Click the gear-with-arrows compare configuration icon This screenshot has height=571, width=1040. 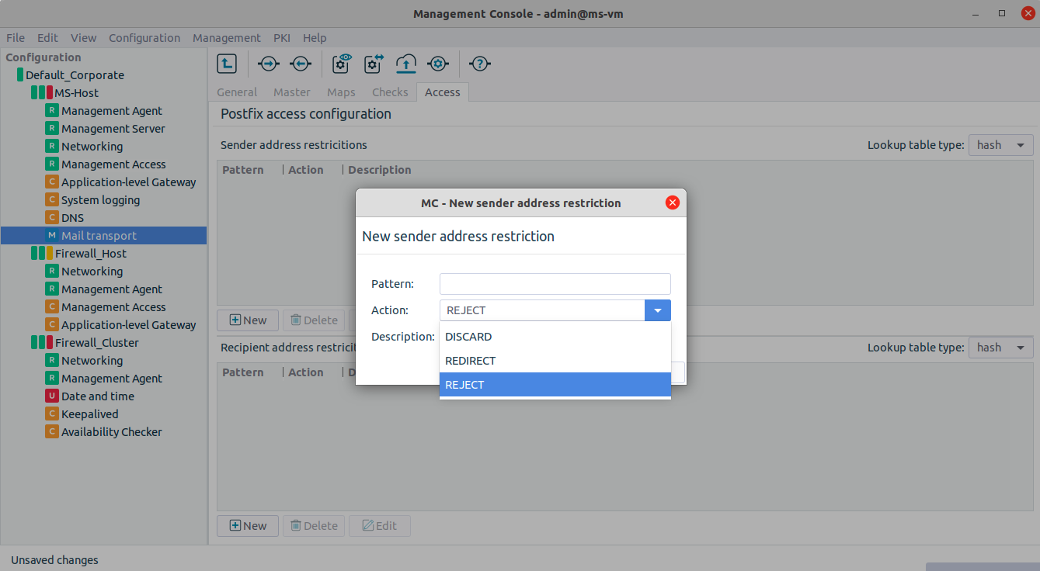[x=374, y=64]
